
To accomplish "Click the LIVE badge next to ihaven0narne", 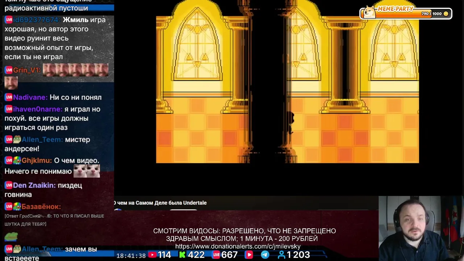I will [9, 109].
